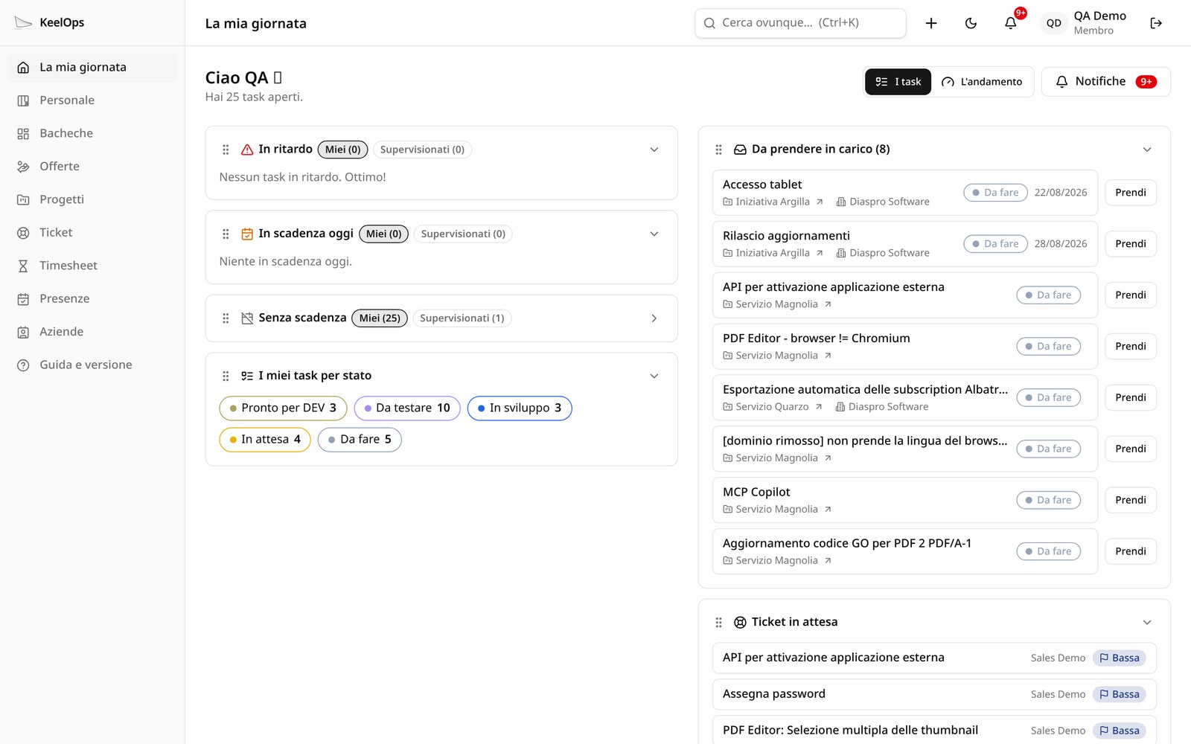Toggle Supervisionati (0) in In scadenza oggi

click(463, 234)
